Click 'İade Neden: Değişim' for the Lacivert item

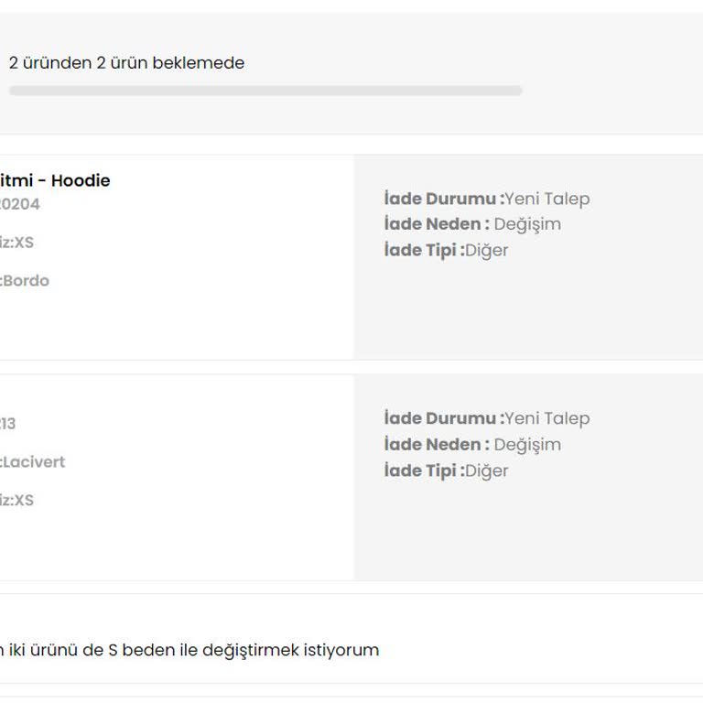(x=472, y=445)
